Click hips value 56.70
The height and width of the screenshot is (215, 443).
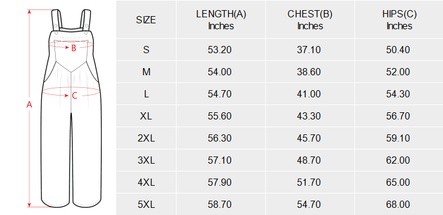pos(398,116)
